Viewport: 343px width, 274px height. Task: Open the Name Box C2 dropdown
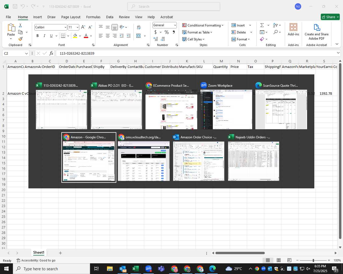(x=26, y=53)
